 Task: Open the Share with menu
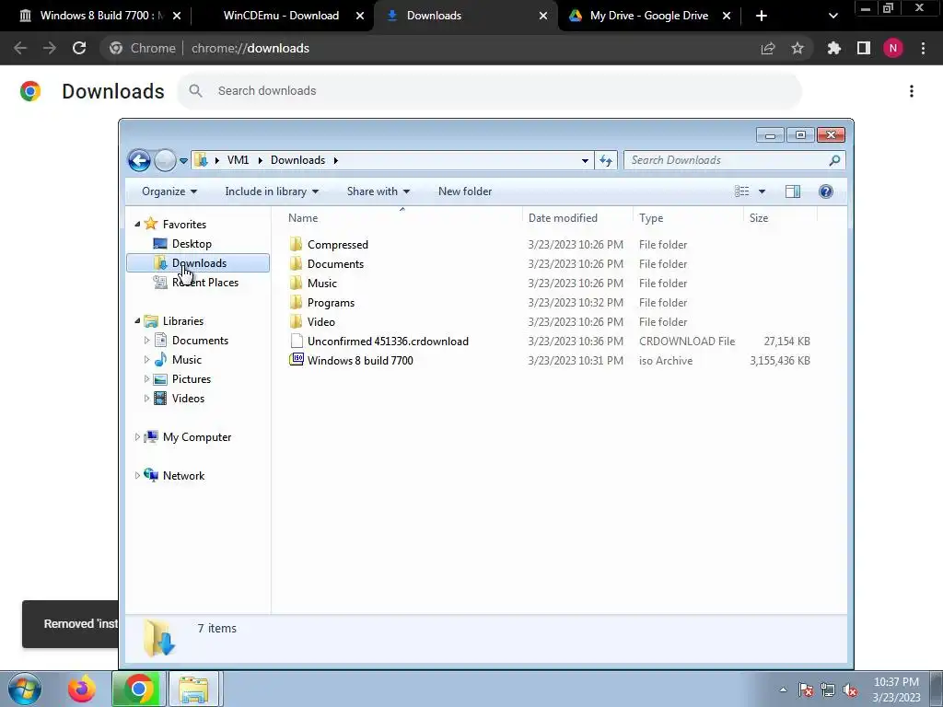378,191
